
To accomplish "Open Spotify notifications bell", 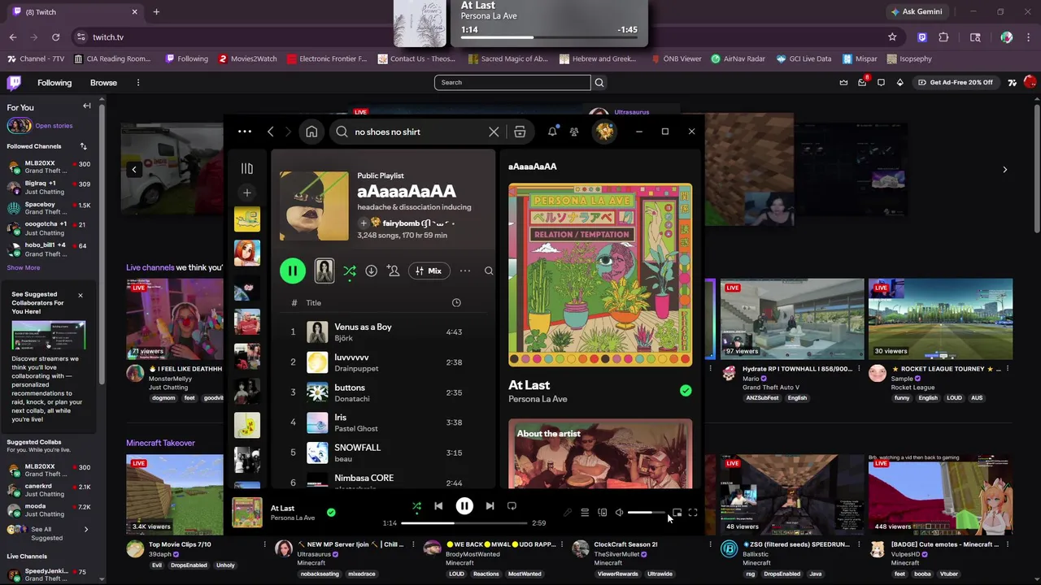I will (552, 132).
